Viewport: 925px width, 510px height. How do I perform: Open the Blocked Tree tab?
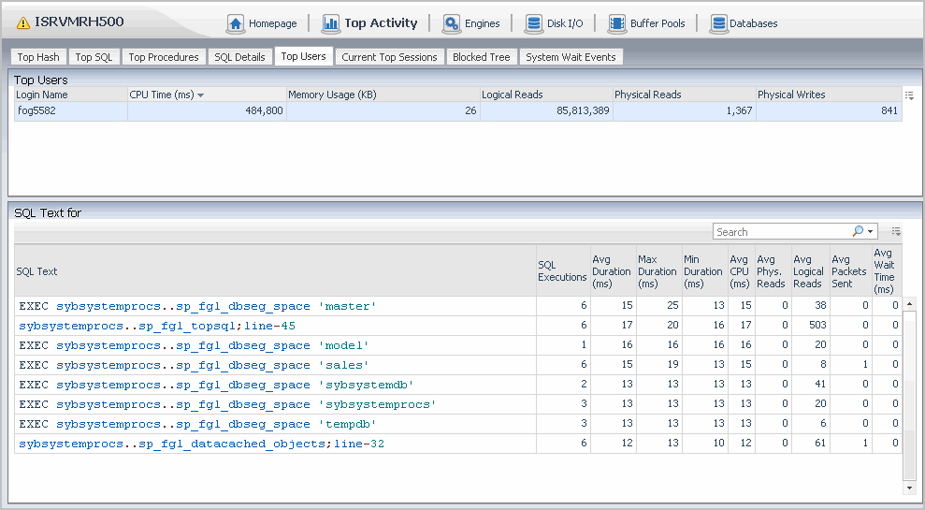pos(481,57)
